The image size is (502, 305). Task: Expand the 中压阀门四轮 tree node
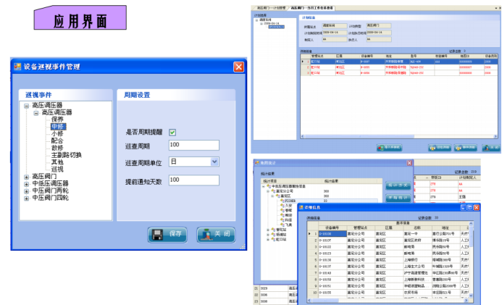coord(27,197)
